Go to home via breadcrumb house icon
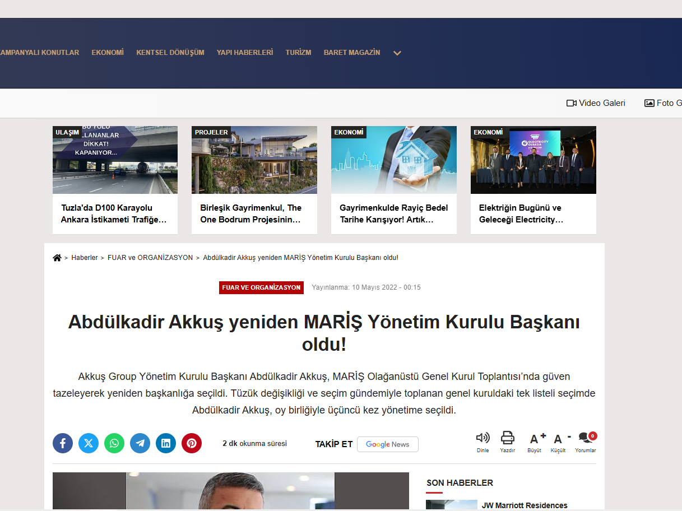 click(x=57, y=258)
